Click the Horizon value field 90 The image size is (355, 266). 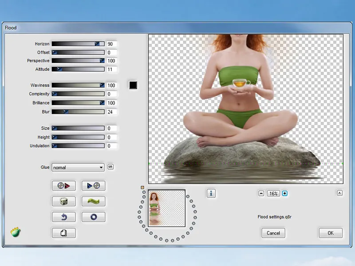(112, 44)
